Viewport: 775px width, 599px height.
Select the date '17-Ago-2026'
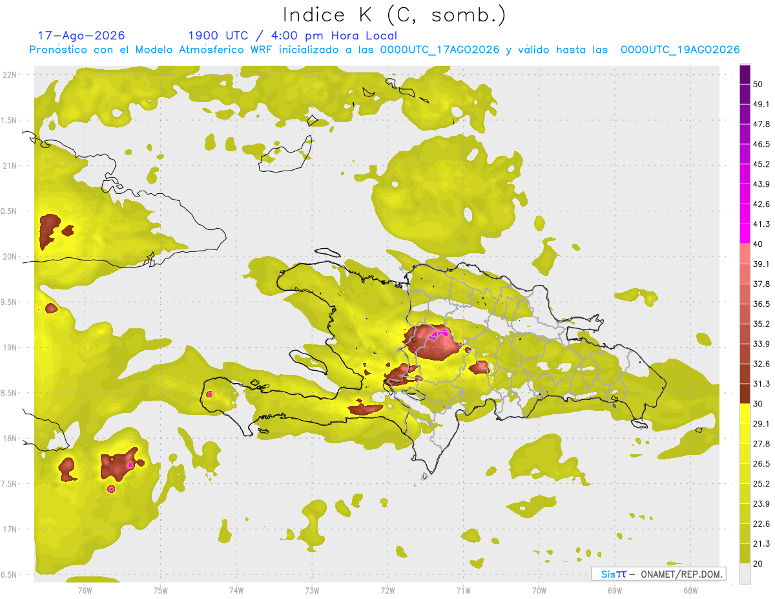tap(81, 36)
